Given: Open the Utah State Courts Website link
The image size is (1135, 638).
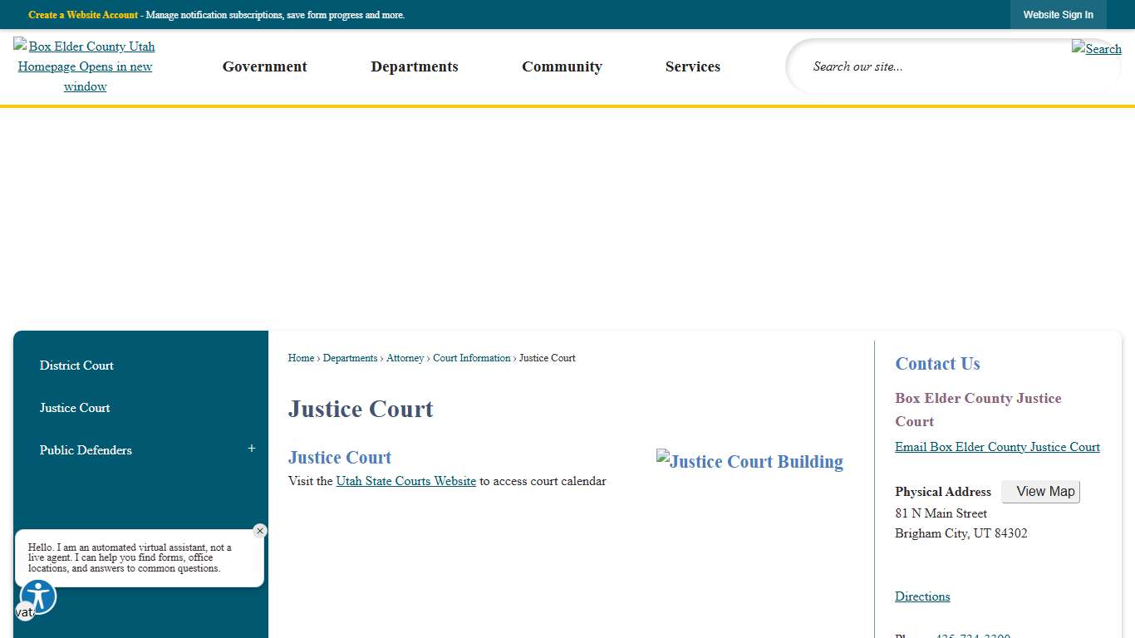Looking at the screenshot, I should [405, 480].
